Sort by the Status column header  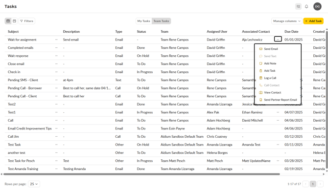tap(141, 32)
